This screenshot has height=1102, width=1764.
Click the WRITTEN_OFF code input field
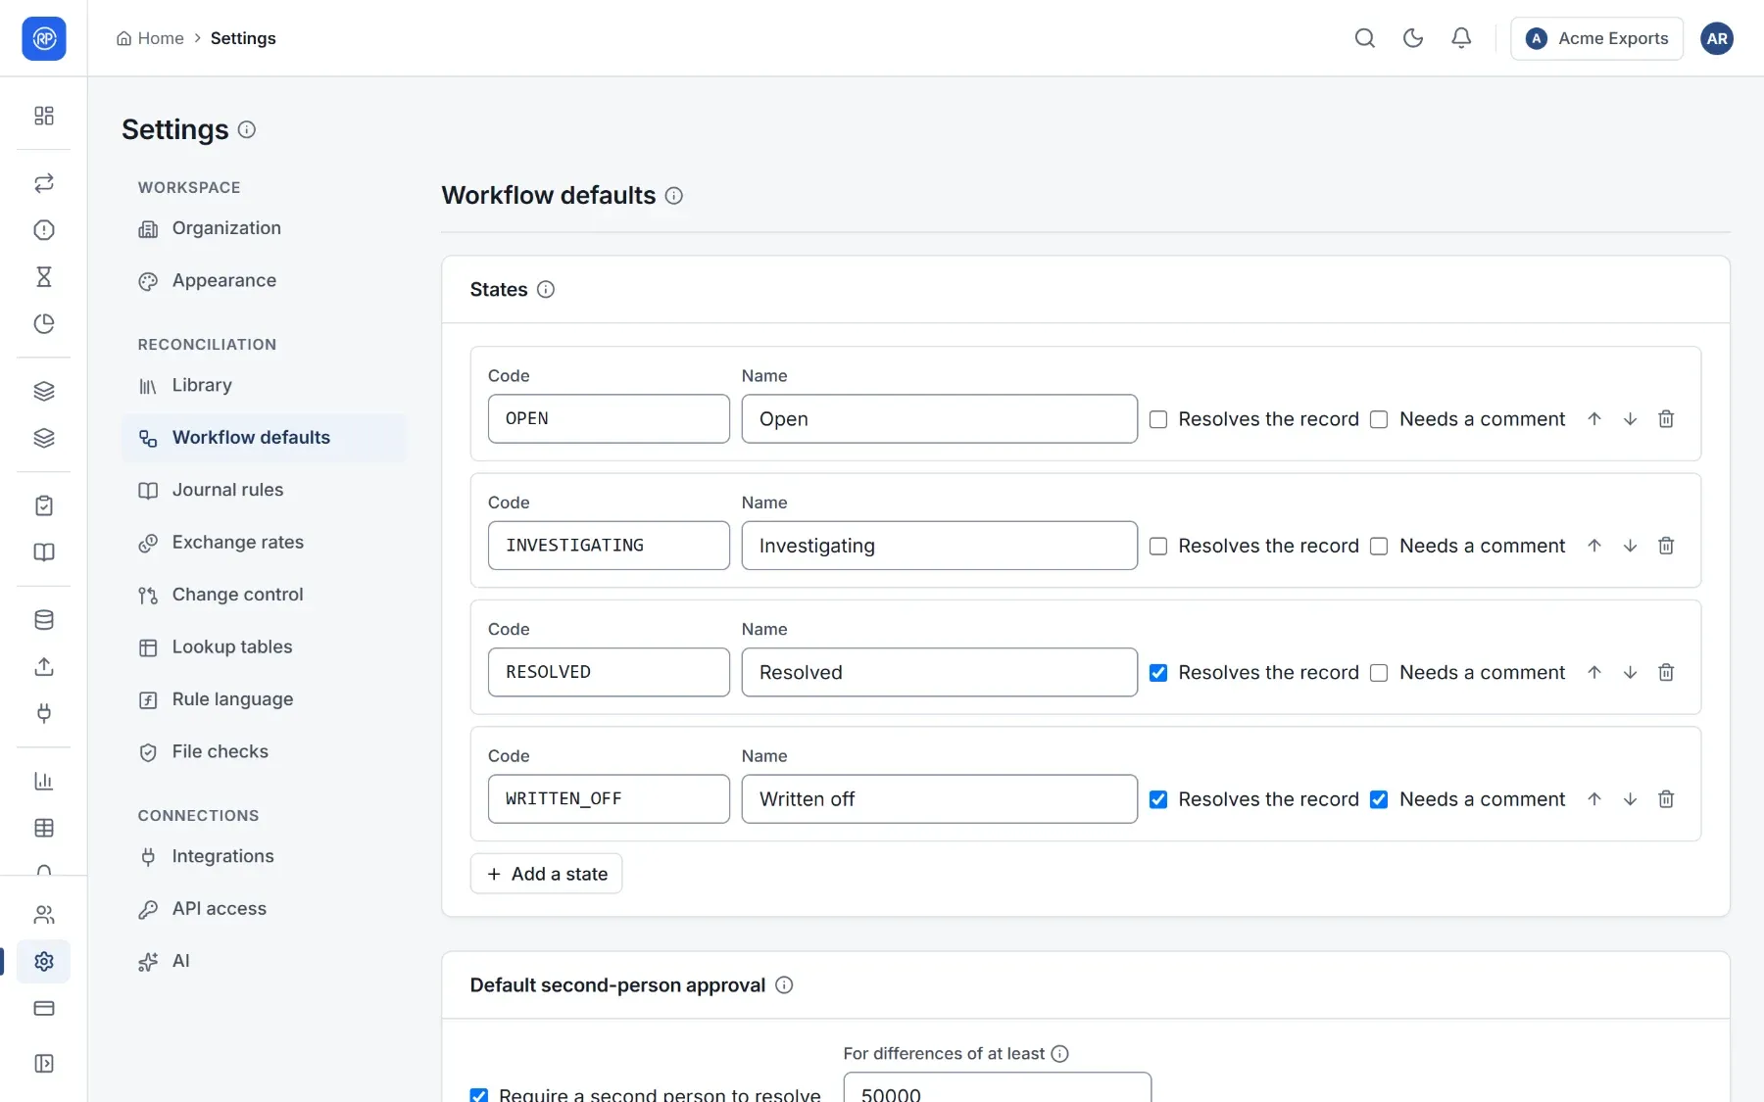point(609,799)
